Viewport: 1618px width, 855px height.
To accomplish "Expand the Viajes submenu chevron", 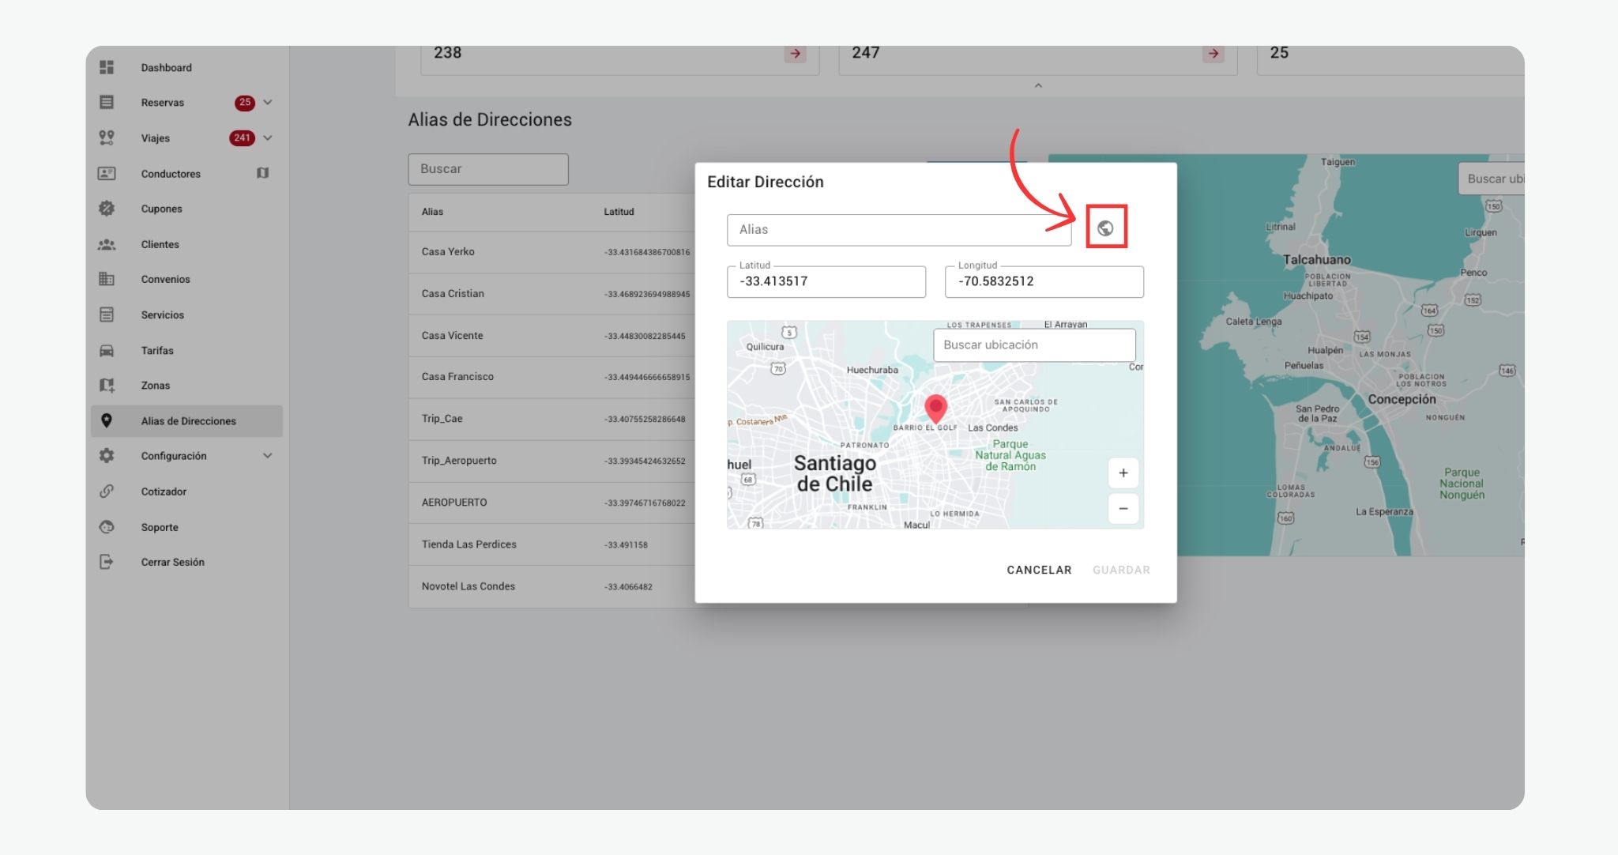I will pos(268,137).
